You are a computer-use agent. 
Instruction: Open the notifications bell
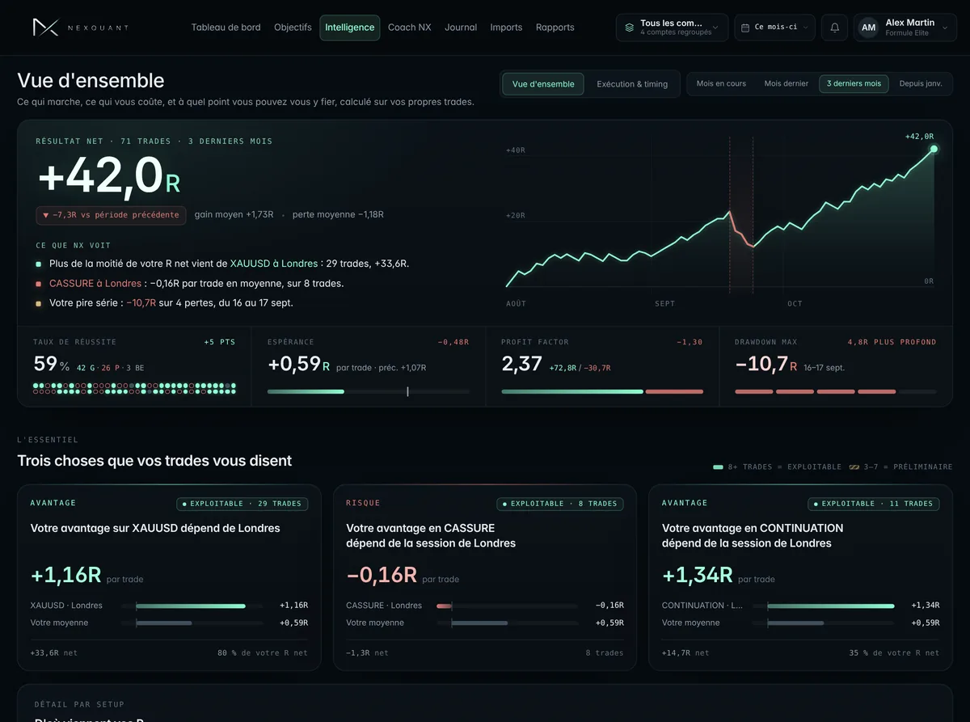(834, 27)
